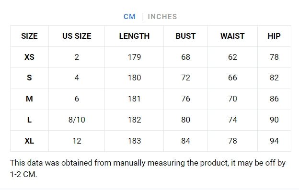Click the waist value 74

click(232, 120)
